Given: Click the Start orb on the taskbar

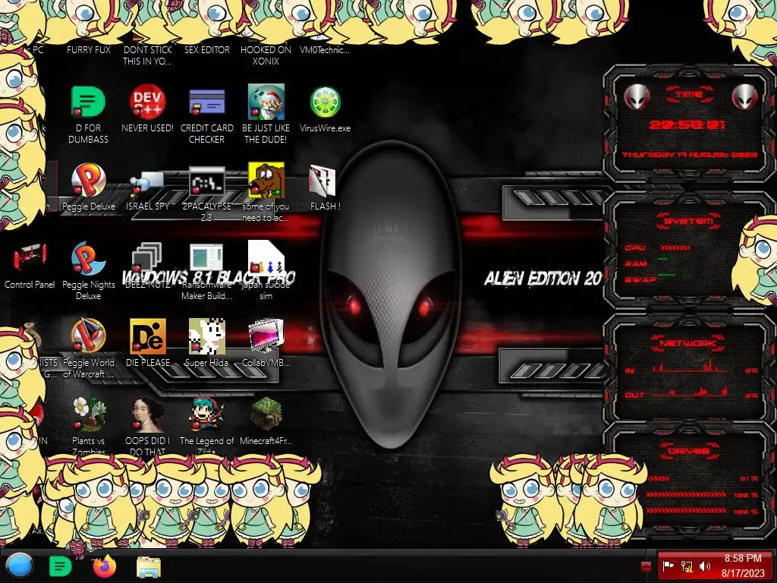Looking at the screenshot, I should pos(20,566).
